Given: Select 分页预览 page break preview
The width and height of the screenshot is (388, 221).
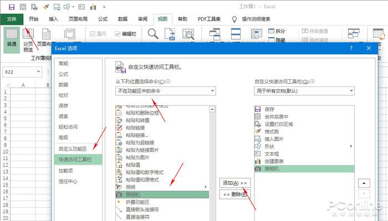Looking at the screenshot, I should pos(28,40).
